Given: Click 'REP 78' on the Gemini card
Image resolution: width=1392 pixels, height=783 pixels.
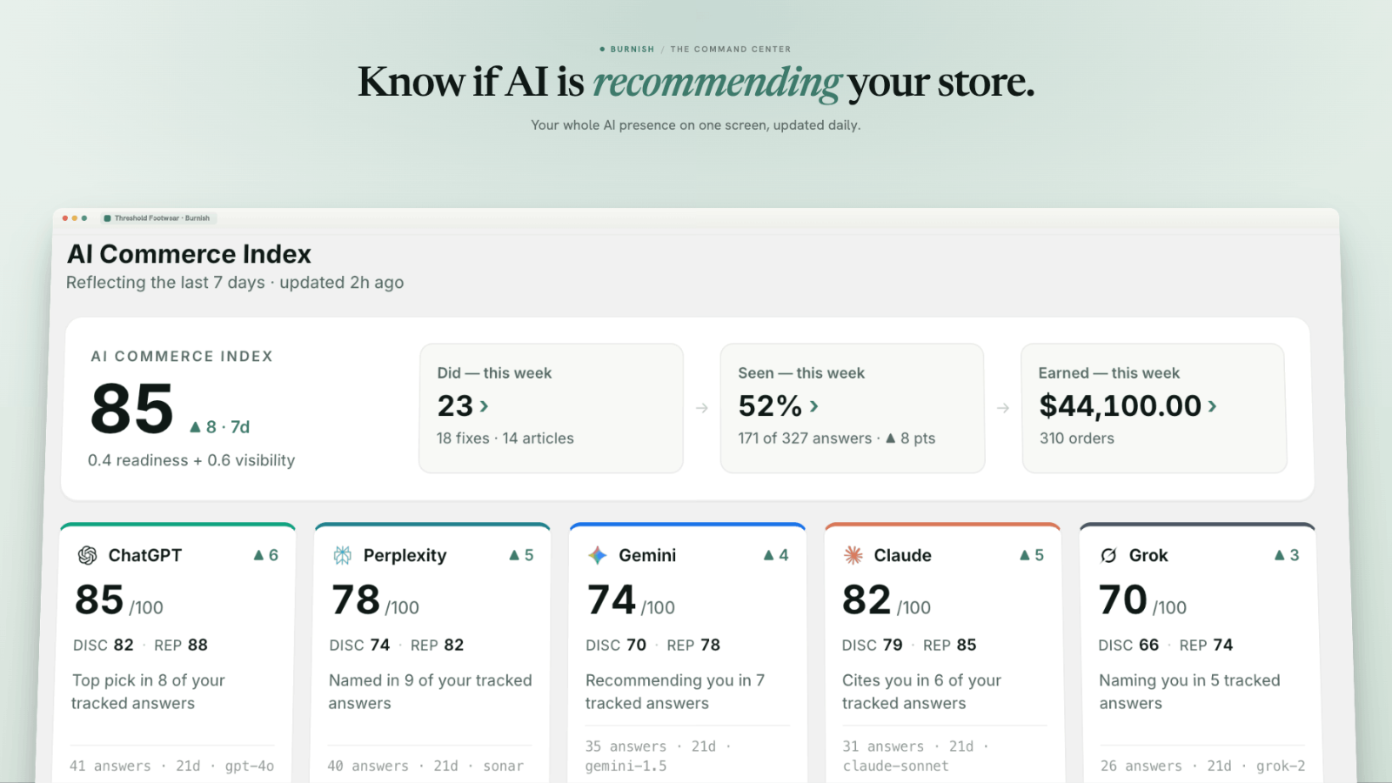Looking at the screenshot, I should (x=693, y=646).
